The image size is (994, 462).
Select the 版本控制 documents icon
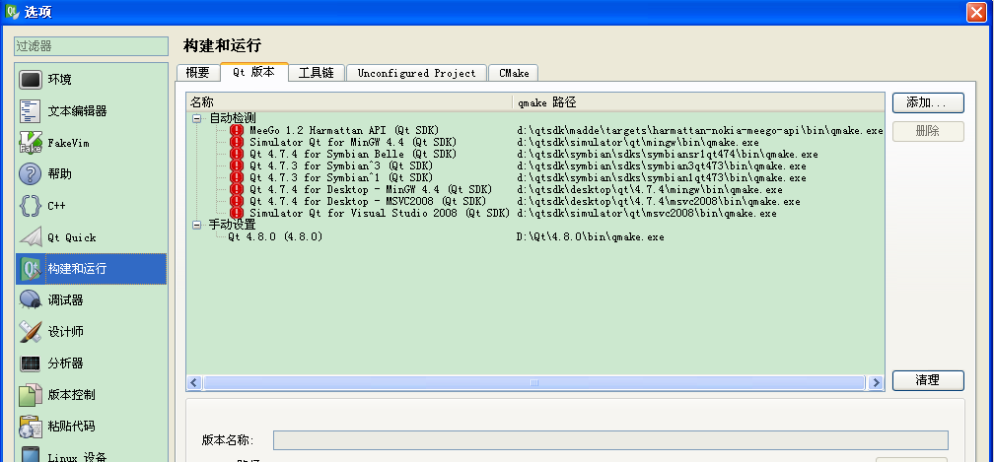pyautogui.click(x=31, y=394)
